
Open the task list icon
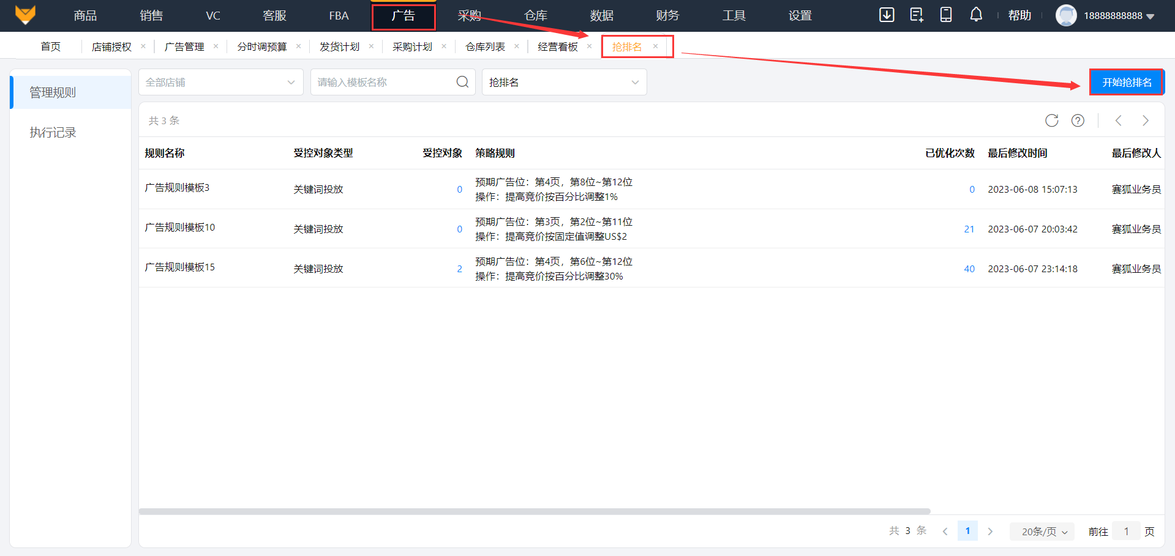917,15
